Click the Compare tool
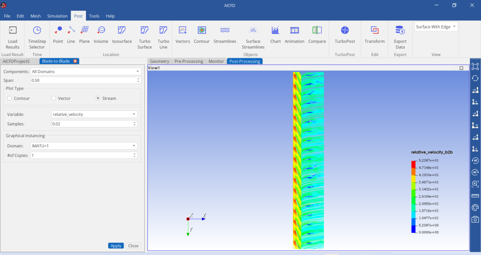Viewport: 481px width, 255px height. 317,35
